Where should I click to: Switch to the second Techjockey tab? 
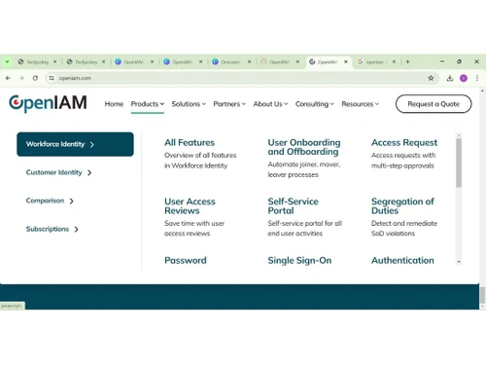coord(86,61)
